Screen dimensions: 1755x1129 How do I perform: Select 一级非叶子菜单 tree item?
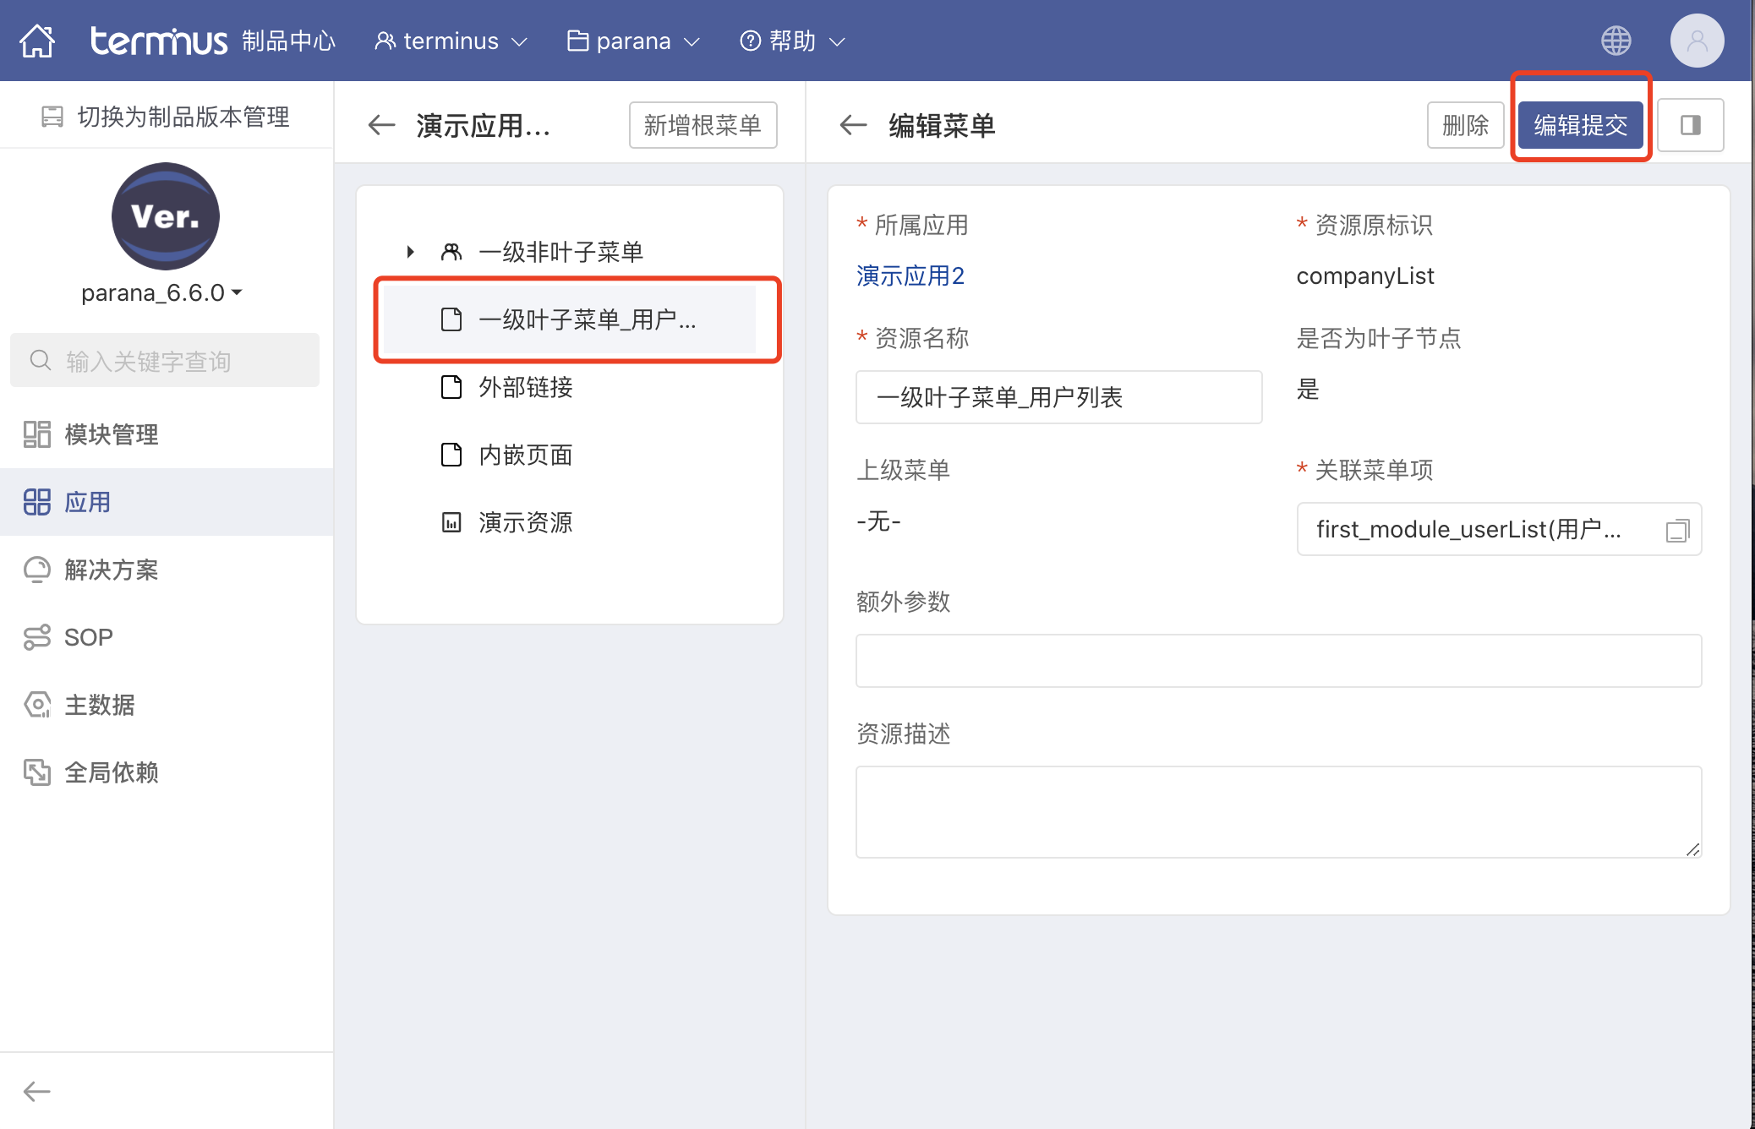coord(561,252)
